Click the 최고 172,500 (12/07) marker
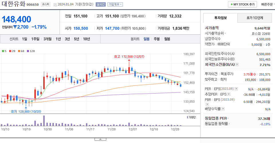 pyautogui.click(x=129, y=57)
